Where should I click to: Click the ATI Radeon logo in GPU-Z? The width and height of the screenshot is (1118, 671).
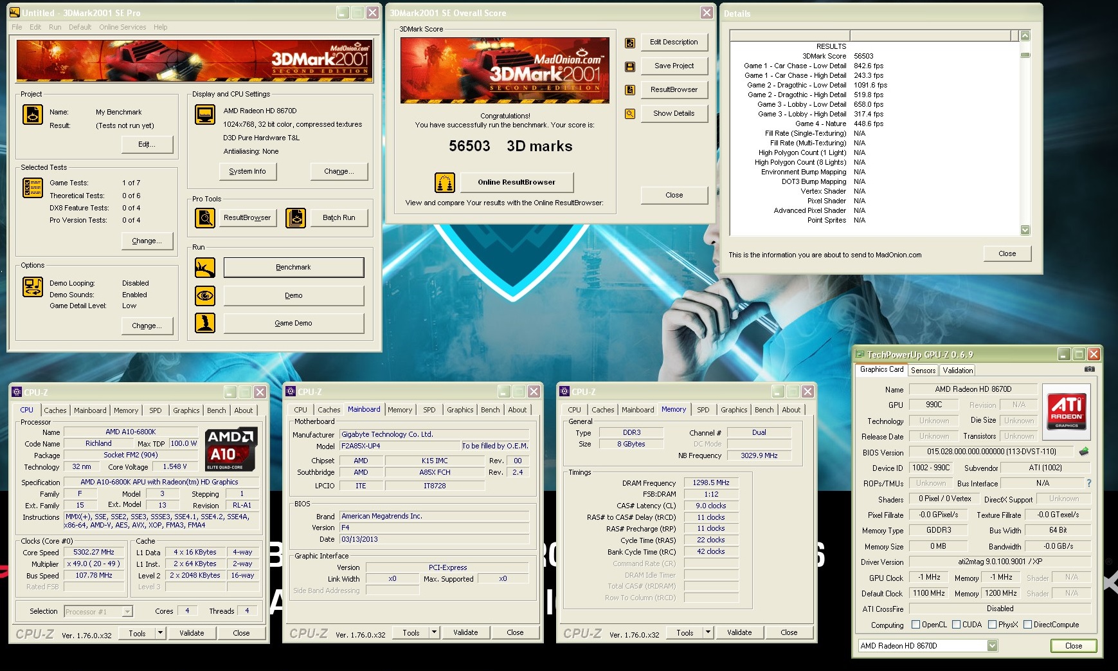(1067, 412)
